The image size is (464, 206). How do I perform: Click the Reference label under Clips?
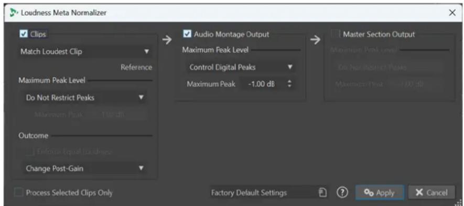(x=136, y=68)
